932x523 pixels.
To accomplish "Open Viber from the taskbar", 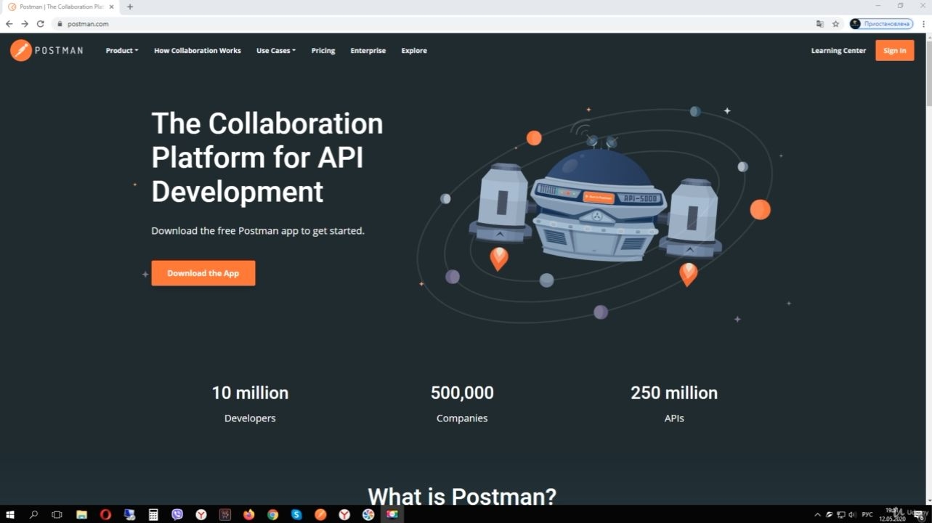I will click(x=177, y=514).
